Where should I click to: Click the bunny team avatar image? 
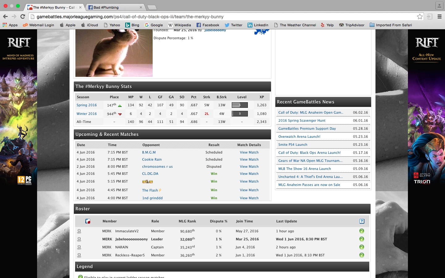point(114,53)
